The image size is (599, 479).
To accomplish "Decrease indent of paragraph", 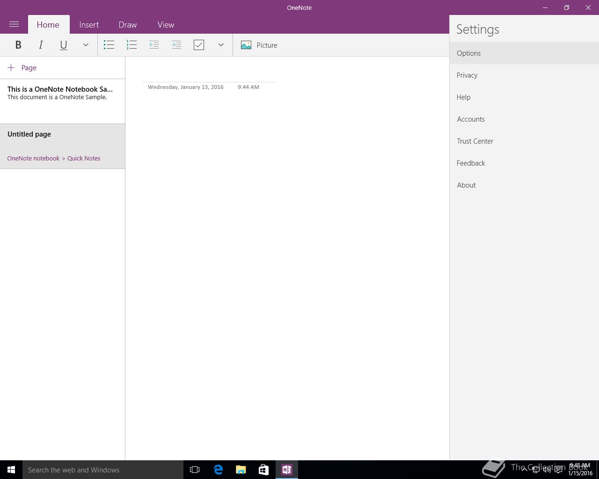I will coord(154,45).
